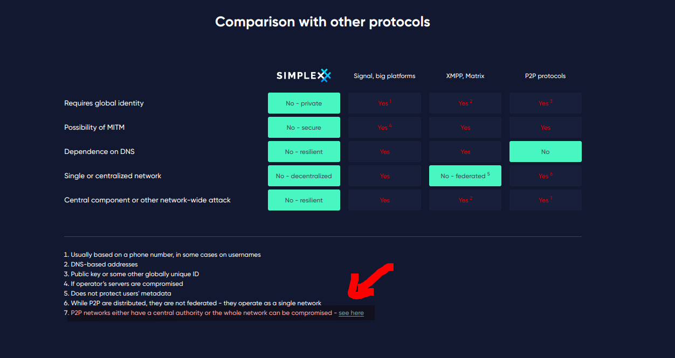Click the green "No - decentralized" cell
The width and height of the screenshot is (675, 358).
(x=304, y=176)
